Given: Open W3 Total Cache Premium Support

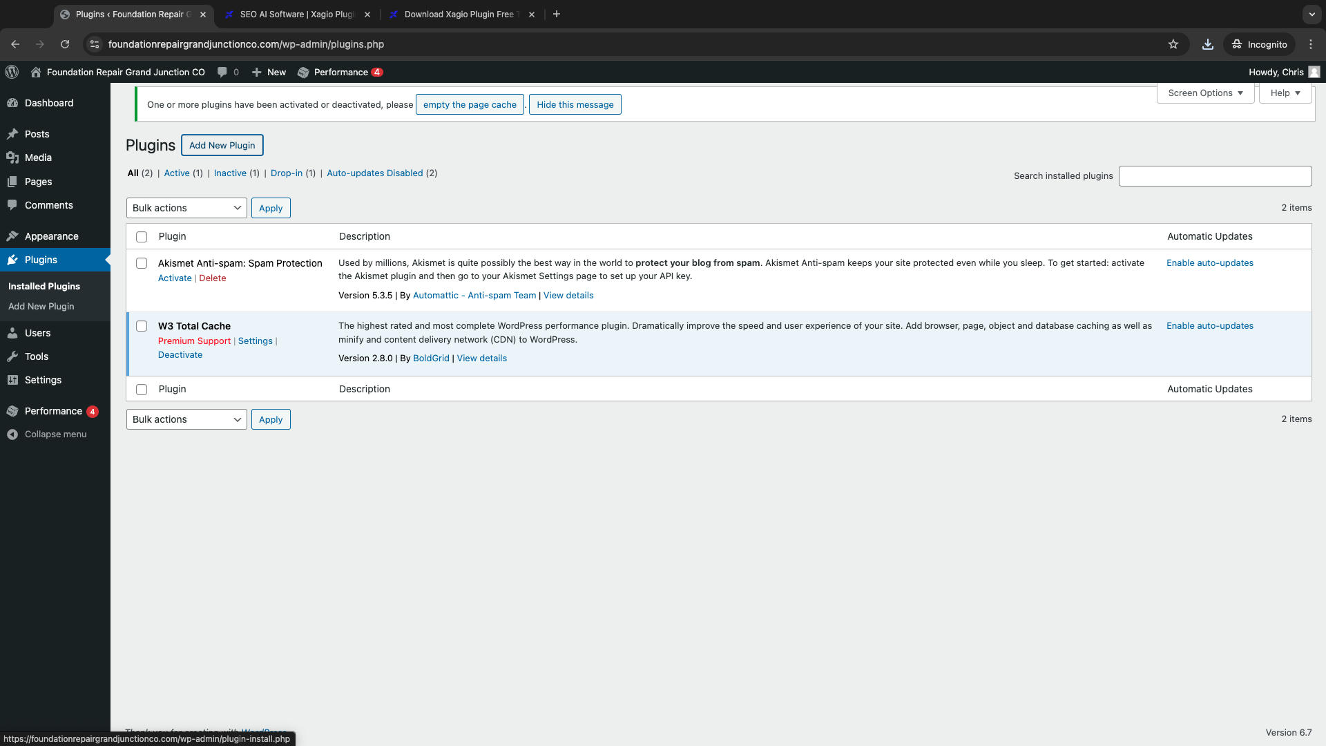Looking at the screenshot, I should (x=194, y=341).
